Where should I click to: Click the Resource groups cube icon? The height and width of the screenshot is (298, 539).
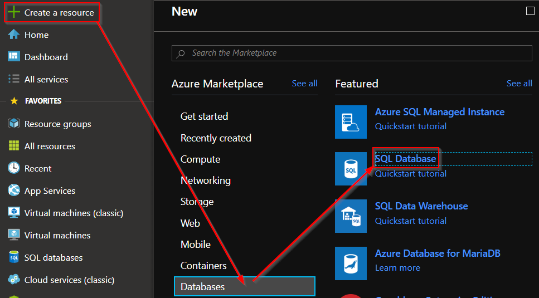click(x=14, y=124)
